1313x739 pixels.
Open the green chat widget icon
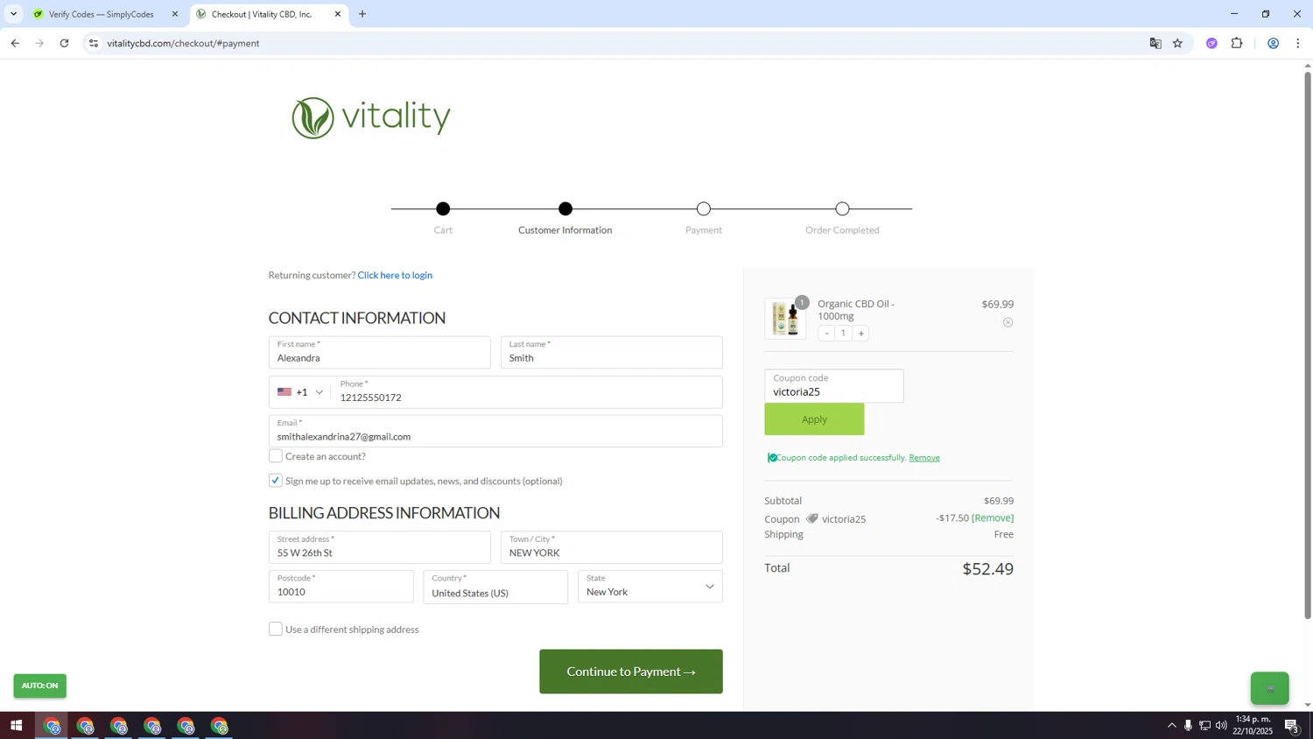click(x=1269, y=688)
